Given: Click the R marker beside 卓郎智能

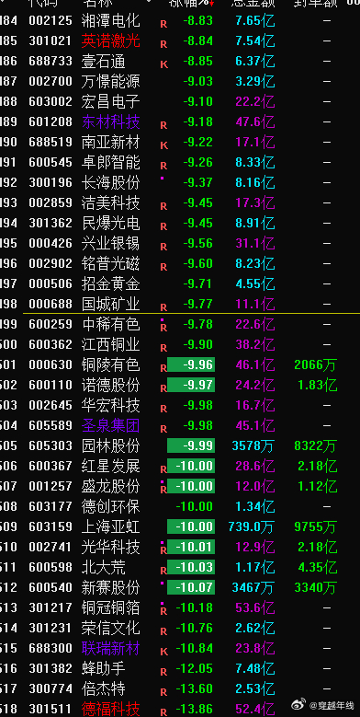Looking at the screenshot, I should click(163, 166).
